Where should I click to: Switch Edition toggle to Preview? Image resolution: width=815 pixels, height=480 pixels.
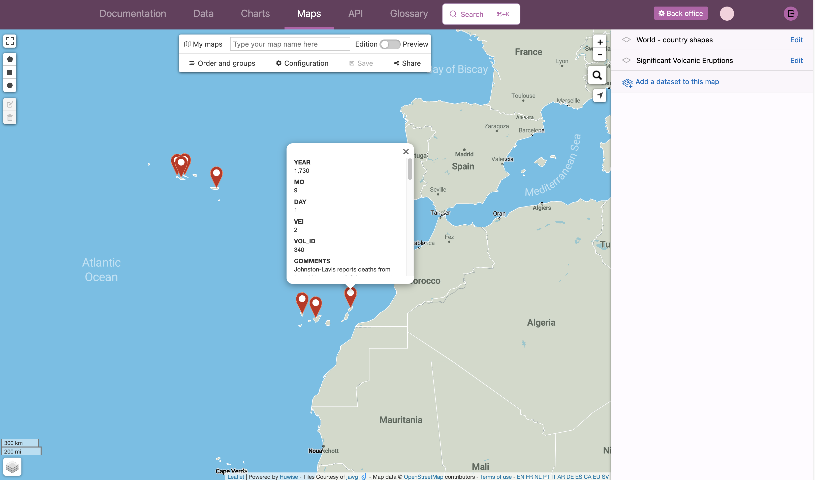pos(390,44)
